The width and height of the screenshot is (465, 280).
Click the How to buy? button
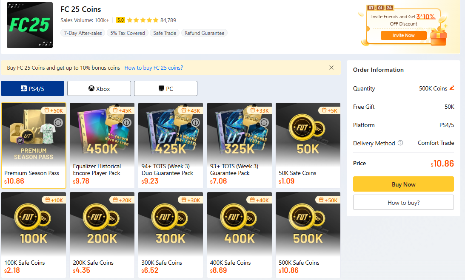coord(403,202)
